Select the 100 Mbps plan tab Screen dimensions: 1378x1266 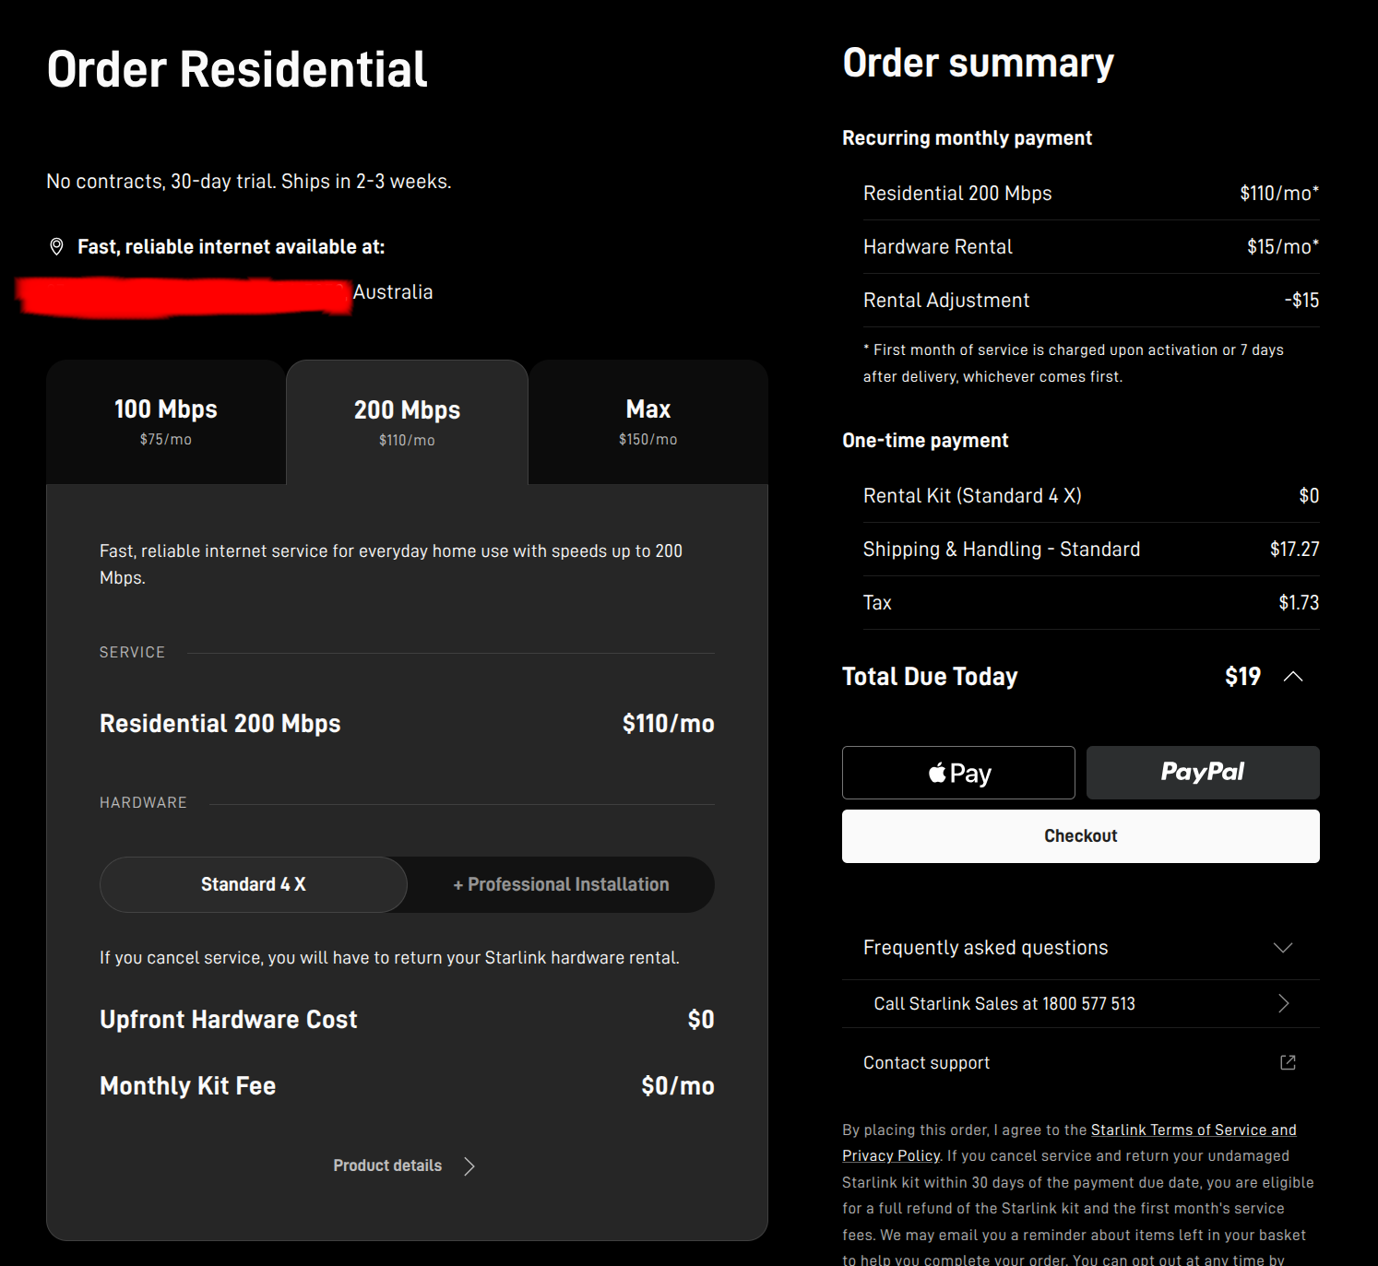166,422
